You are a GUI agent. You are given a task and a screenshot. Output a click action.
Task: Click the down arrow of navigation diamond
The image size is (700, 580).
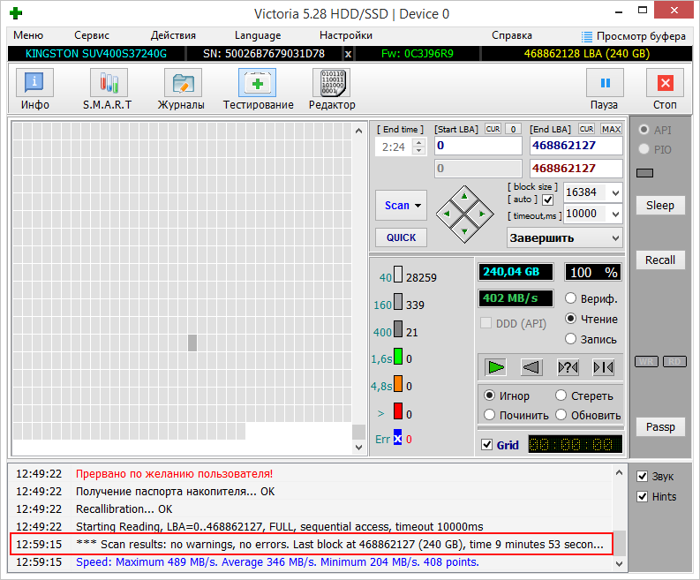click(x=464, y=231)
